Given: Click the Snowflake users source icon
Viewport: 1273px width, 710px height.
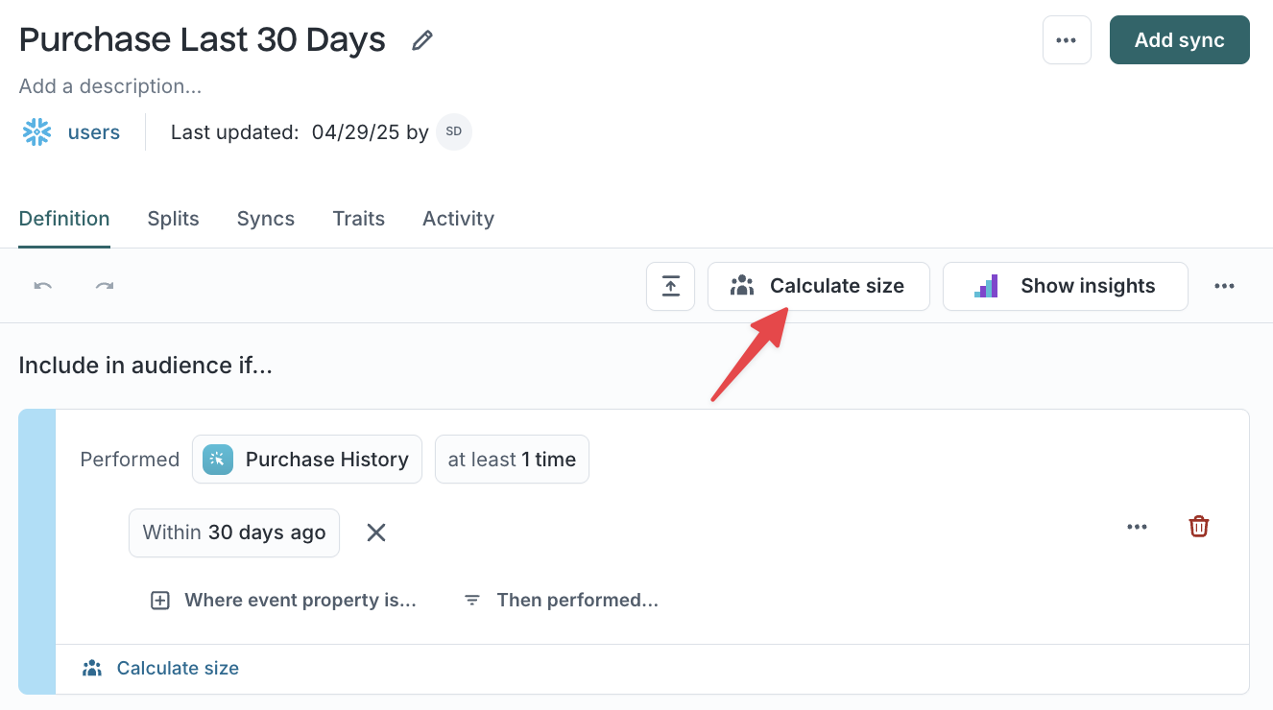Looking at the screenshot, I should (36, 132).
